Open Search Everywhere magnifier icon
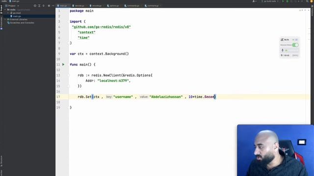The height and width of the screenshot is (176, 314). [x=307, y=1]
